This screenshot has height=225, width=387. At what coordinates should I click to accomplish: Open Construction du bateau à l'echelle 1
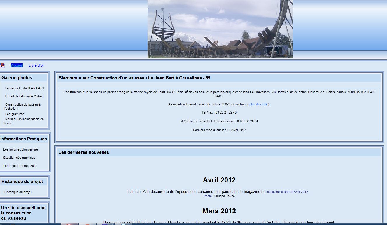pos(23,106)
